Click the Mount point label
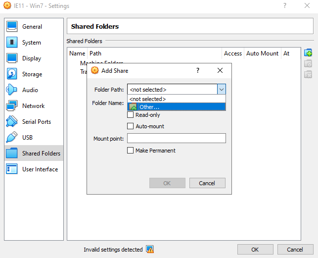Screen dimensions: 318x258 pyautogui.click(x=108, y=139)
